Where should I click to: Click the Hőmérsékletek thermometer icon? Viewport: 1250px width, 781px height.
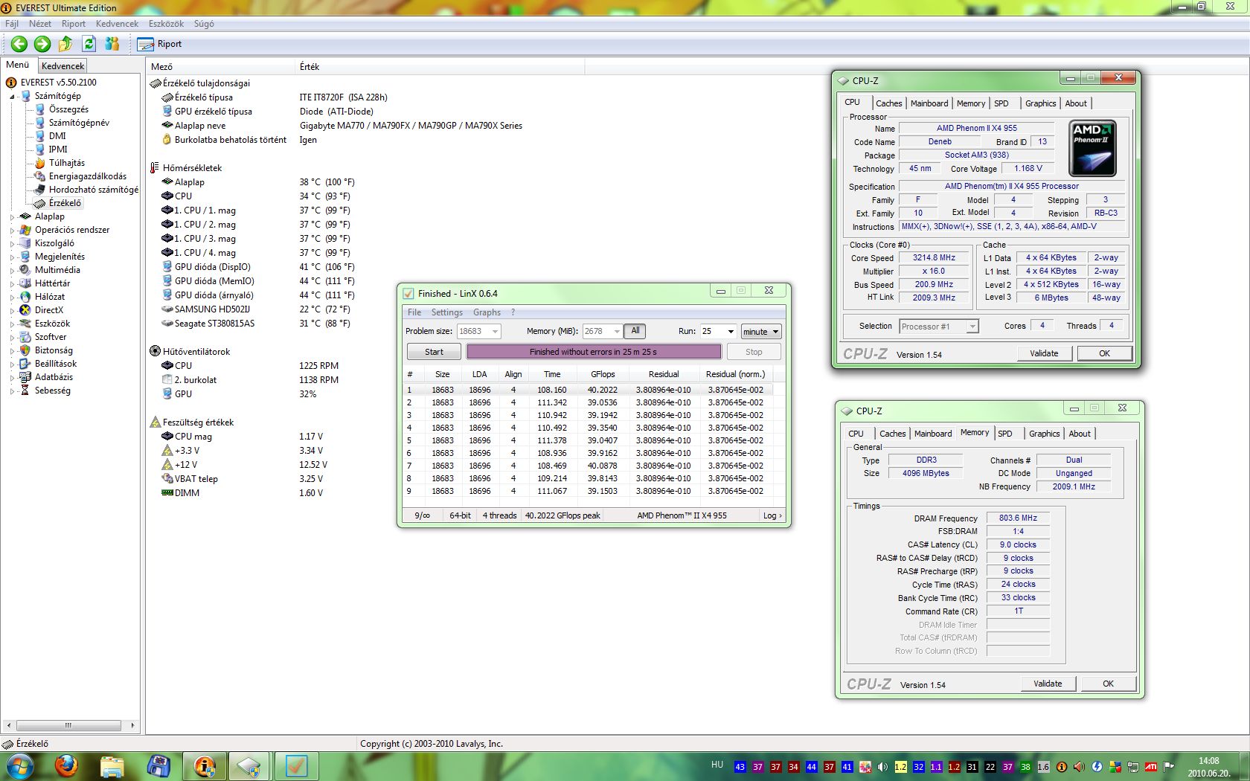[x=155, y=168]
